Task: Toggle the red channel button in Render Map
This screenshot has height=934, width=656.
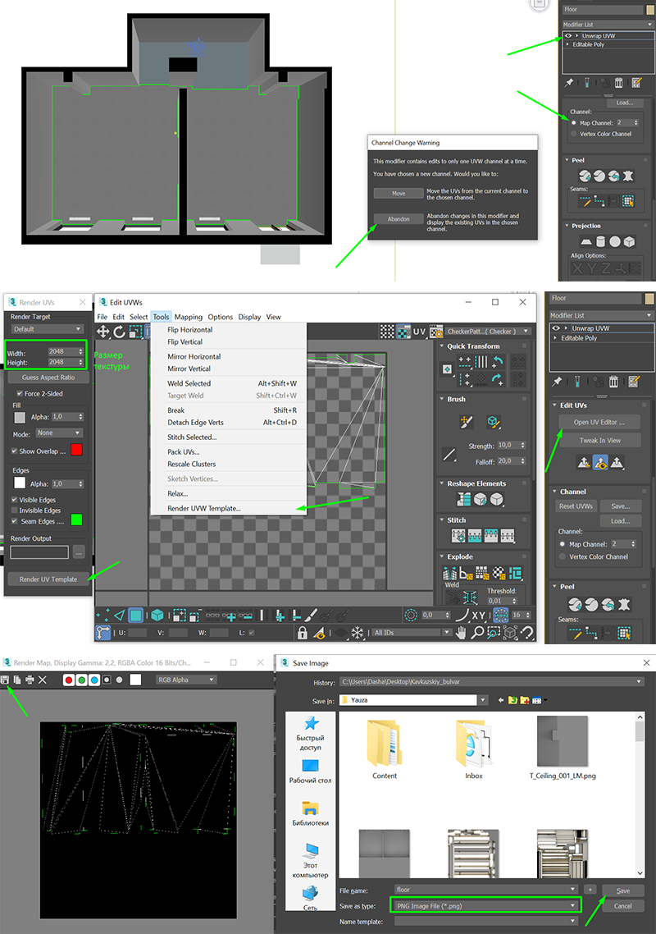Action: point(68,680)
